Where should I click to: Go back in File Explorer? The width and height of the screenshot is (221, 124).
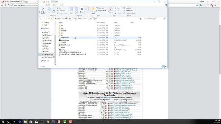coord(41,19)
